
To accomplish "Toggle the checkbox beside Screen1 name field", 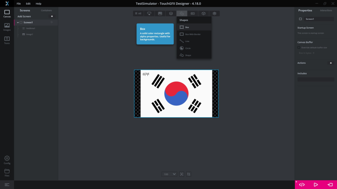I will click(x=300, y=19).
